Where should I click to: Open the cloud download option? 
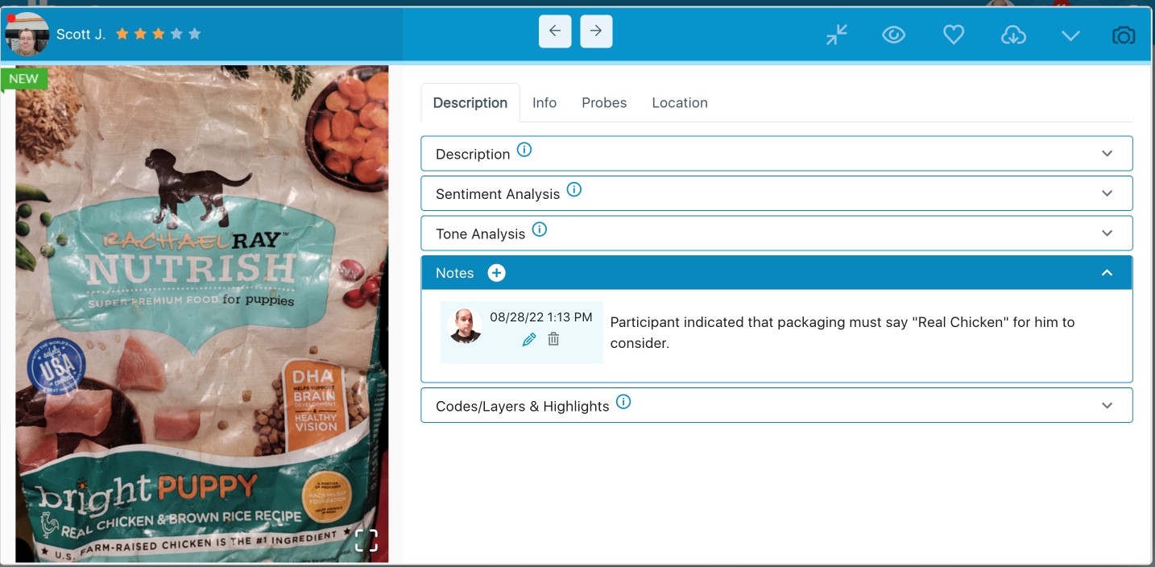(1013, 35)
